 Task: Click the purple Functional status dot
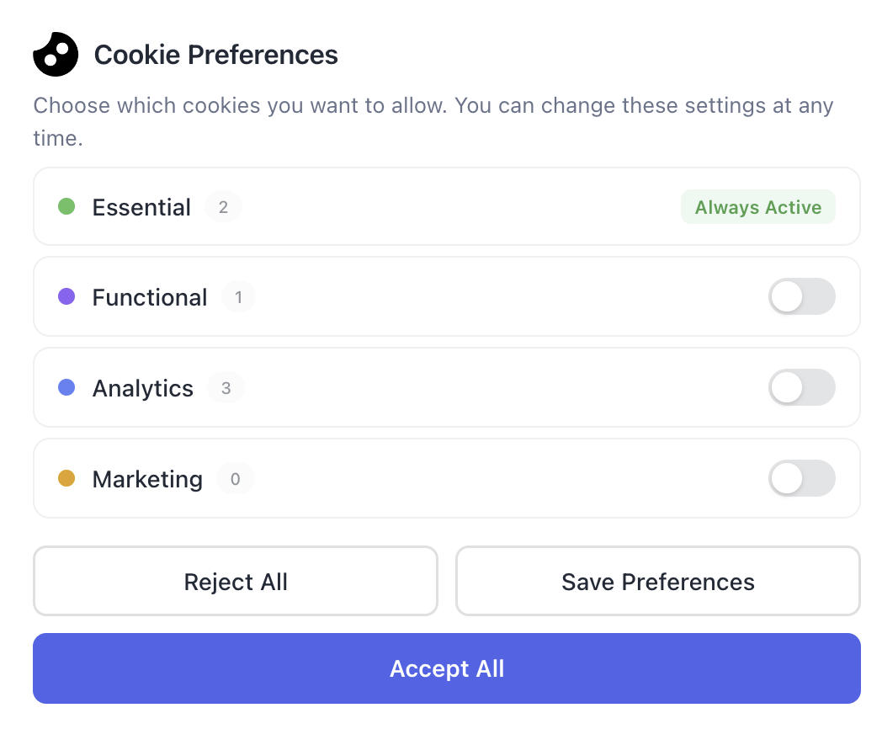[66, 296]
